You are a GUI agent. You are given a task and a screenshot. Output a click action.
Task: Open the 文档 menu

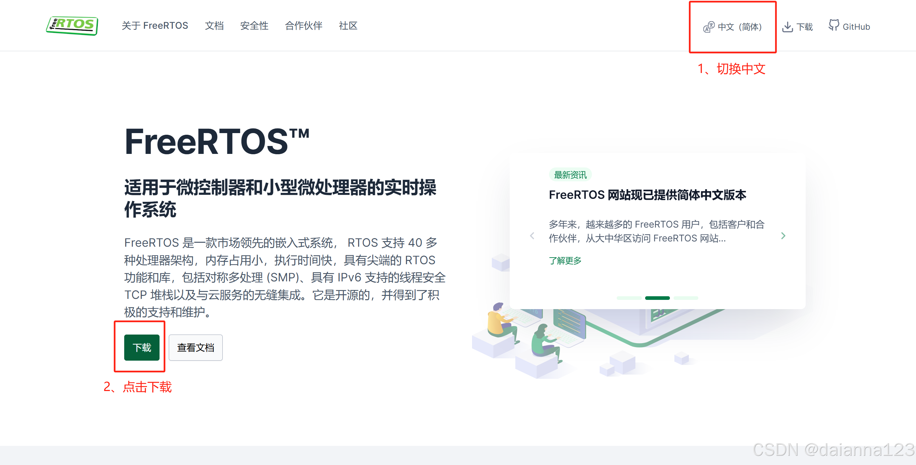coord(214,25)
